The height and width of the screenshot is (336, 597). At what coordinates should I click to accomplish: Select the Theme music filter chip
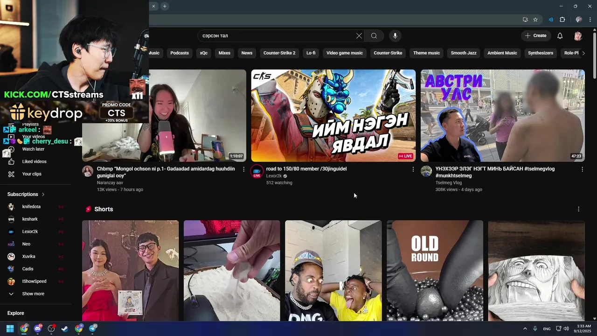pos(427,53)
